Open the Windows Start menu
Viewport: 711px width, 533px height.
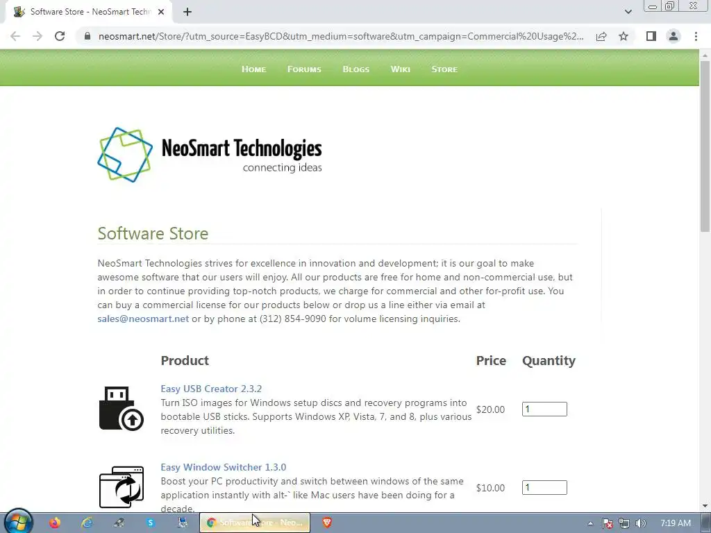coord(18,523)
